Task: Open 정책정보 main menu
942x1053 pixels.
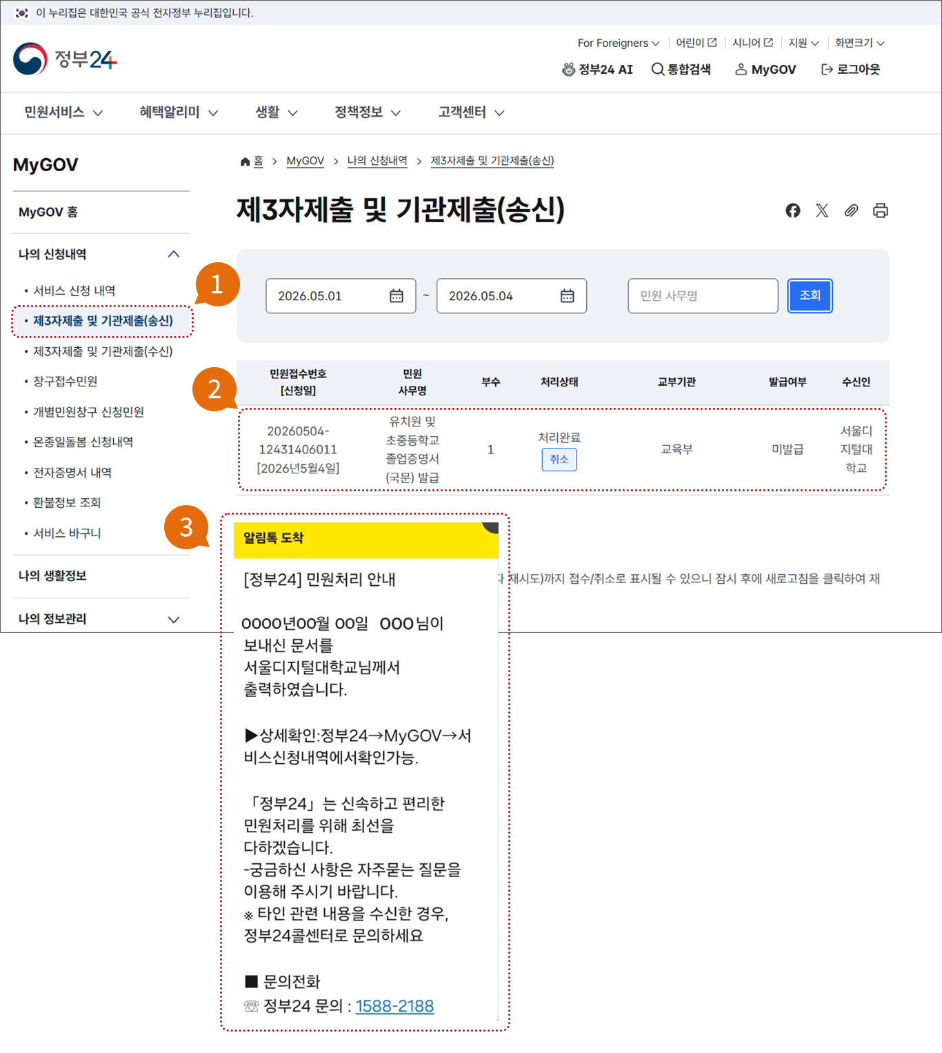Action: click(x=368, y=112)
